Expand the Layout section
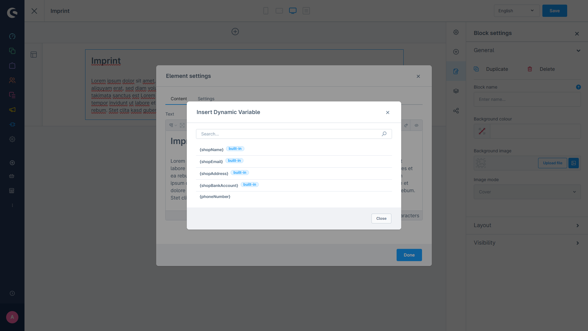Screen dimensions: 588x331 (527, 225)
